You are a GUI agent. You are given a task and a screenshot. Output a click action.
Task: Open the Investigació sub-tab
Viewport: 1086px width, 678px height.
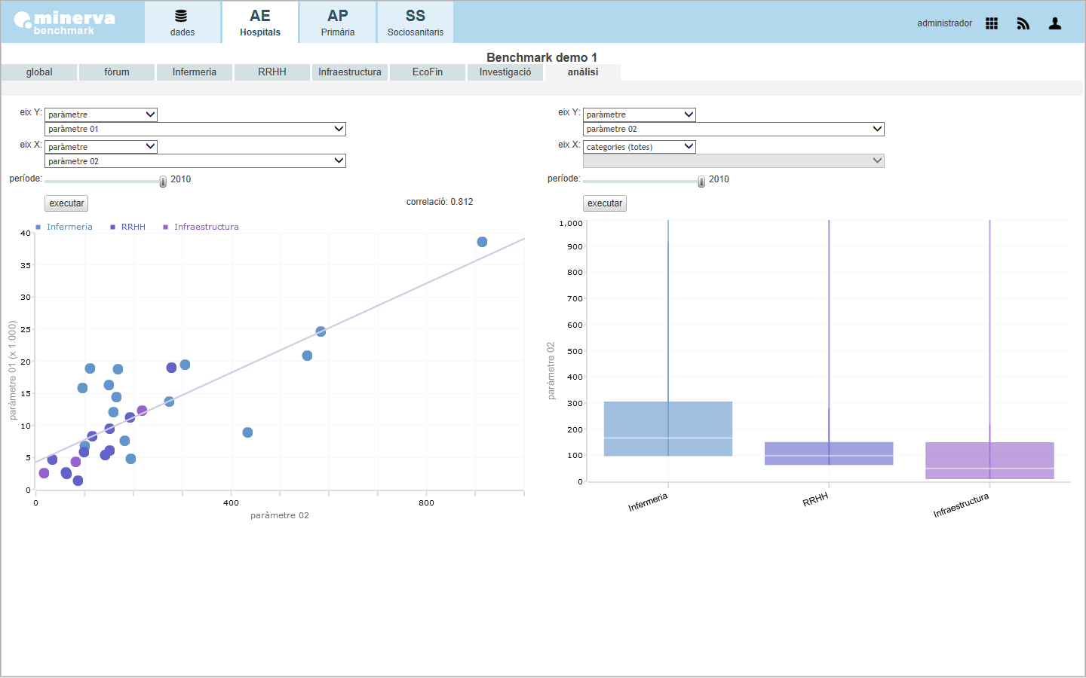tap(505, 72)
